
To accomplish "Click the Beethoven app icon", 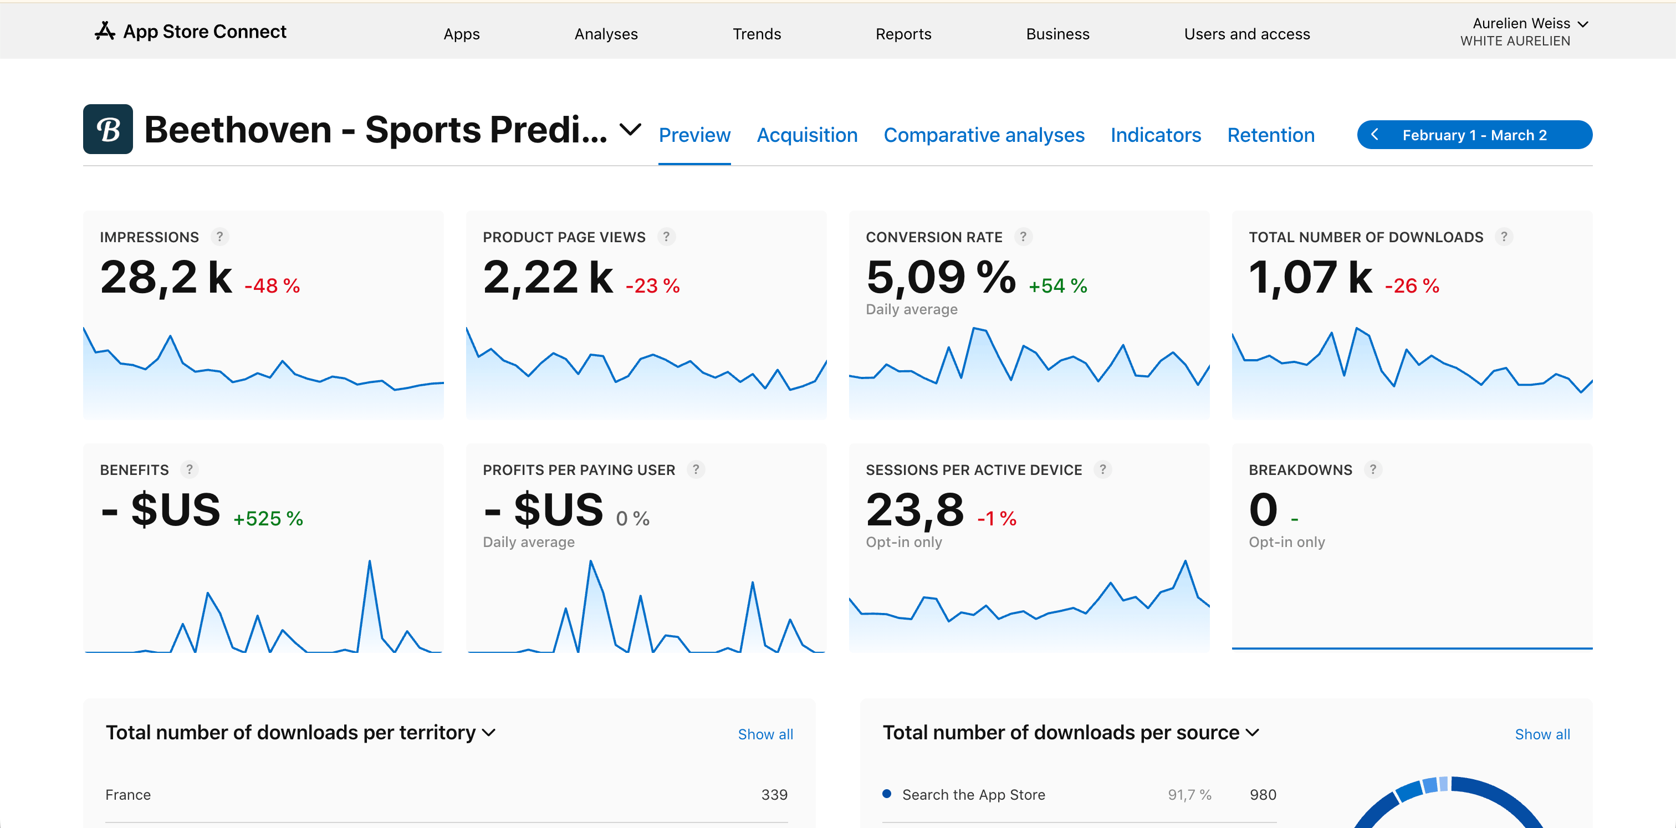I will [x=108, y=129].
